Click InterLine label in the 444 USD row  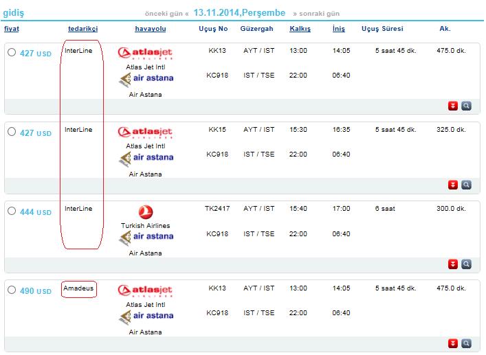coord(78,209)
